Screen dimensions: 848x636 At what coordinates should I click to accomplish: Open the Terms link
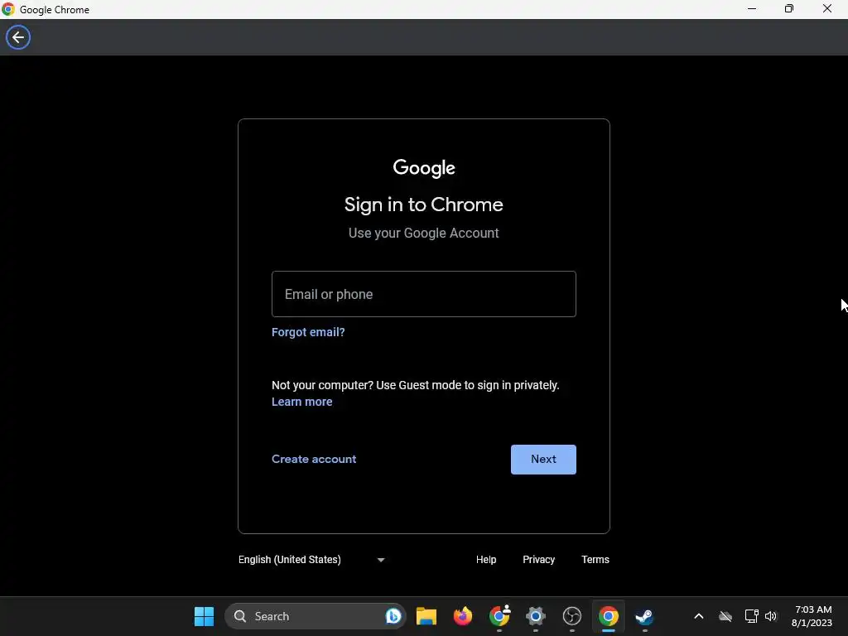595,560
